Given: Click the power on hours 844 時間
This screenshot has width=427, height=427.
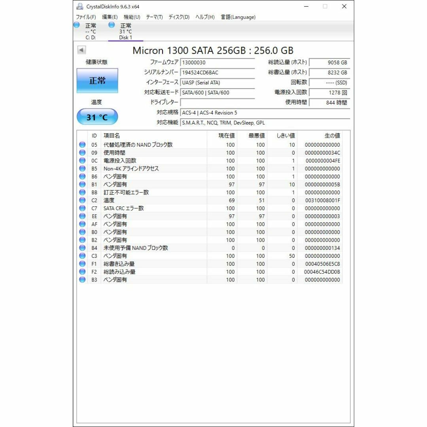Looking at the screenshot, I should click(329, 103).
